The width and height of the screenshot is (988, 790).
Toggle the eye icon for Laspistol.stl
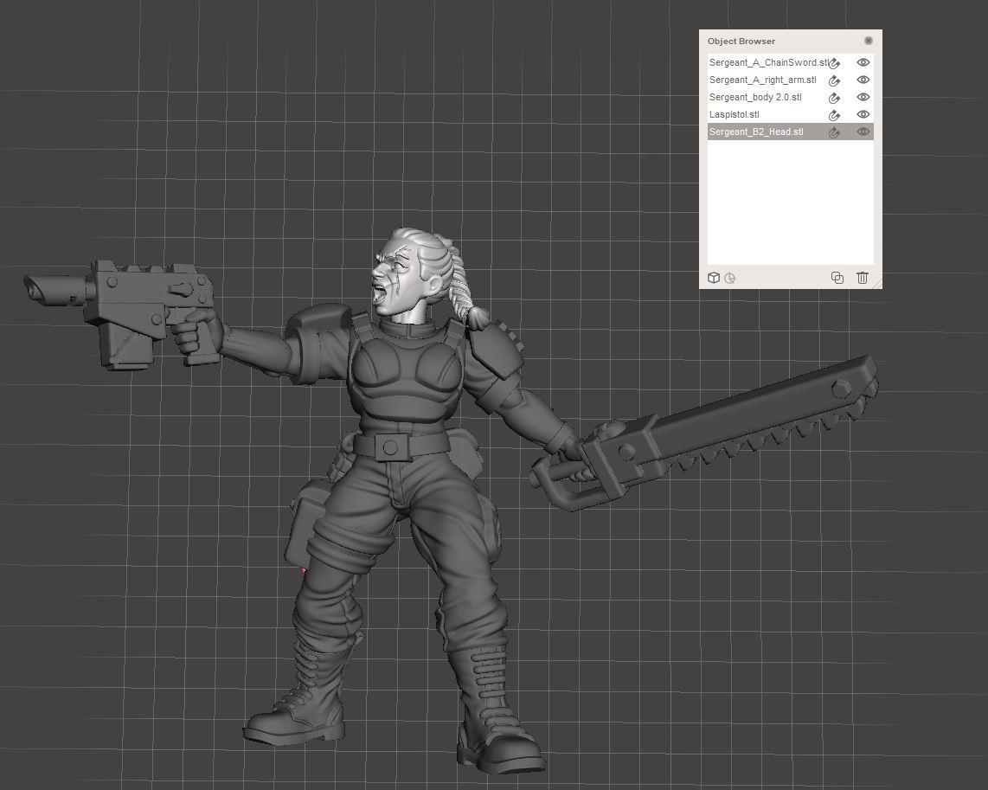[x=863, y=114]
